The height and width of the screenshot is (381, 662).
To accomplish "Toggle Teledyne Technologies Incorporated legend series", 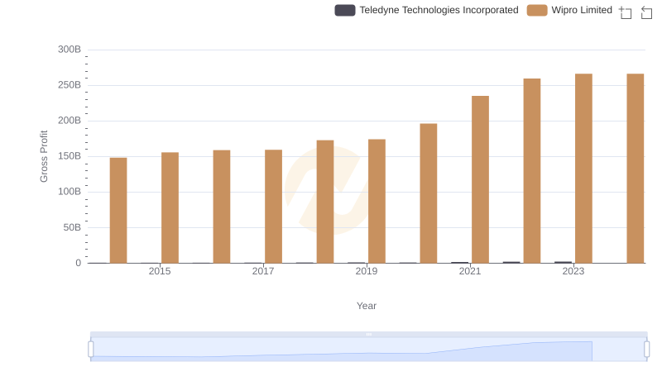I will click(x=426, y=10).
